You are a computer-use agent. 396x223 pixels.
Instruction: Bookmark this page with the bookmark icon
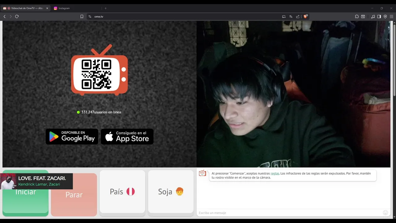[x=82, y=16]
